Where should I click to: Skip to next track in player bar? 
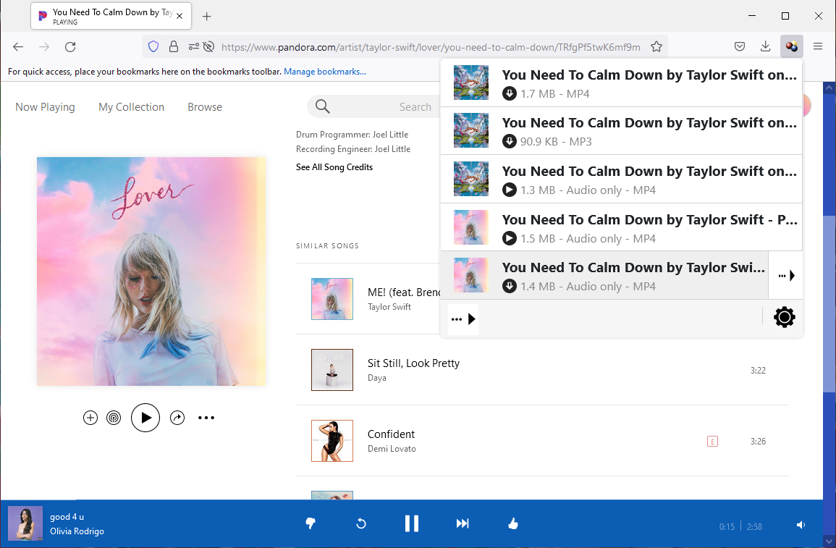tap(463, 524)
